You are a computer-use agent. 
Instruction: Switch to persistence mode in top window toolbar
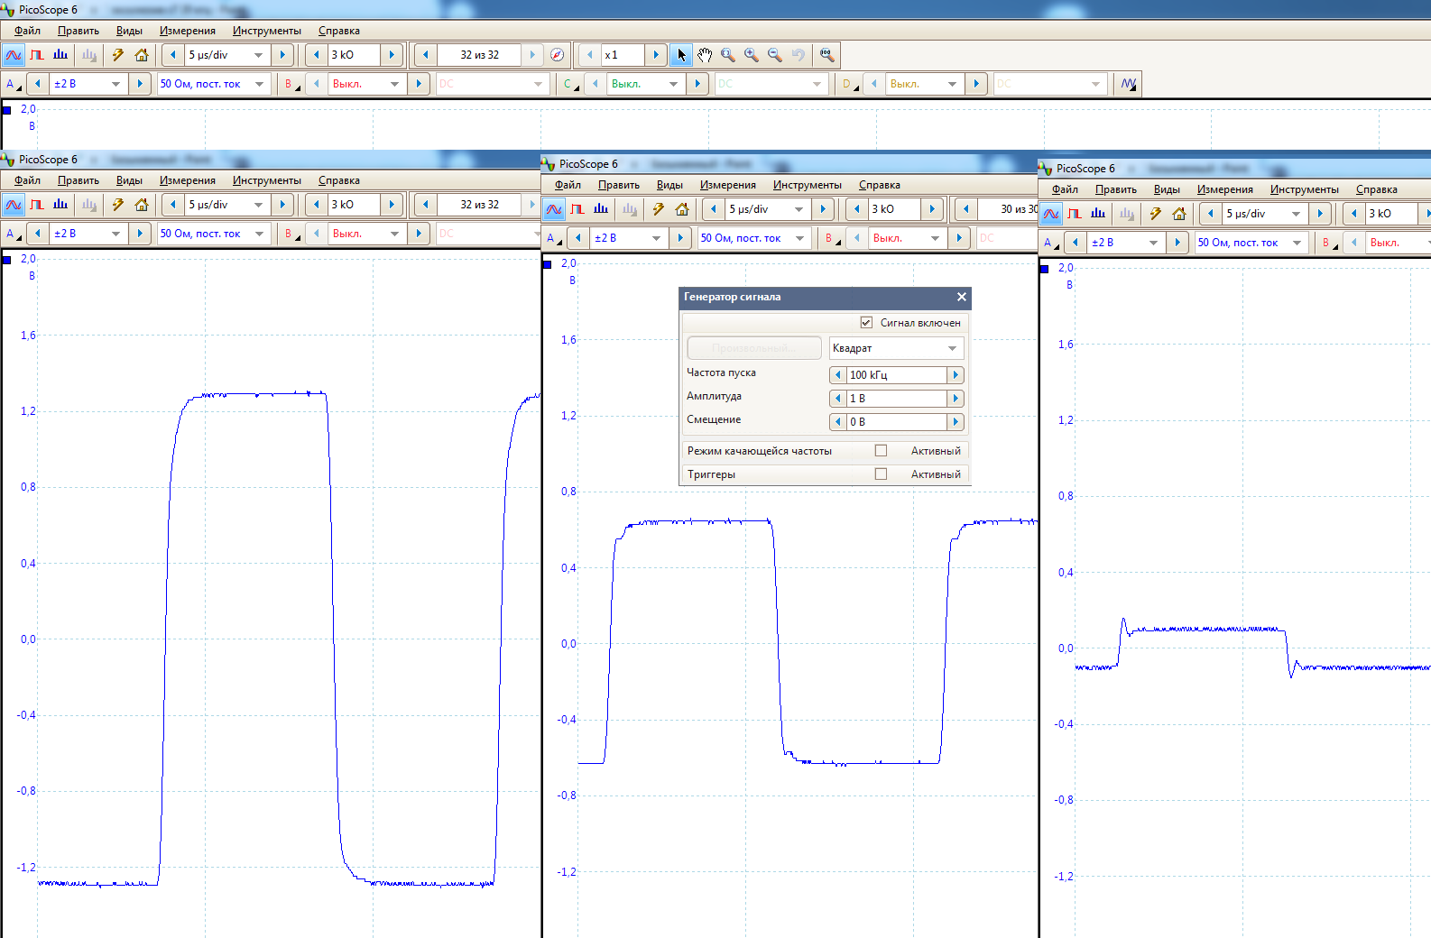pyautogui.click(x=37, y=55)
